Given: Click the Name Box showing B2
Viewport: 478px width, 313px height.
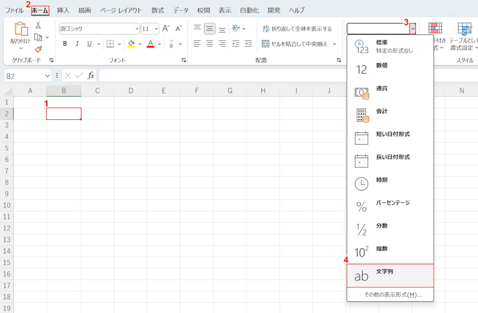Looking at the screenshot, I should 23,76.
